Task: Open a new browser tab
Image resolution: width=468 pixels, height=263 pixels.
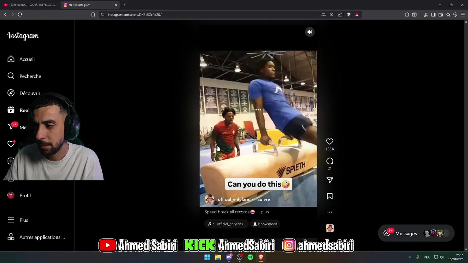Action: click(125, 5)
